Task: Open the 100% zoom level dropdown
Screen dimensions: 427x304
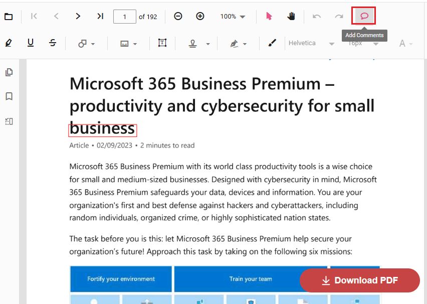Action: click(233, 17)
